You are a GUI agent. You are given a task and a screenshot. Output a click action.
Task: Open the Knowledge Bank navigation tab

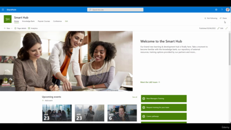tap(28, 21)
